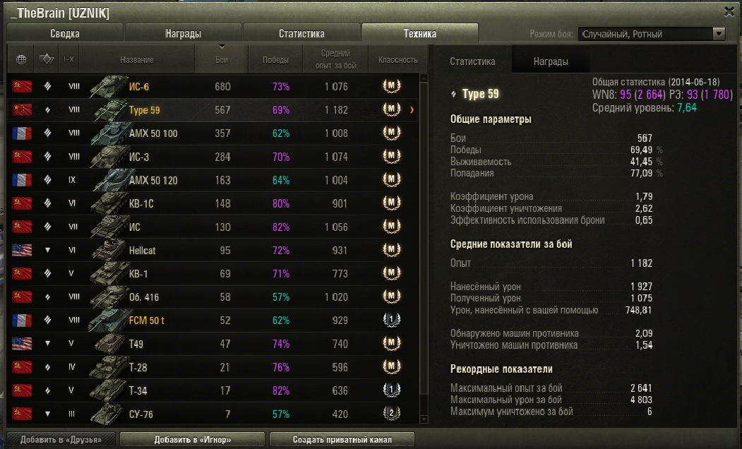Click Добавить в «Друзья» button
The height and width of the screenshot is (449, 742).
(61, 440)
